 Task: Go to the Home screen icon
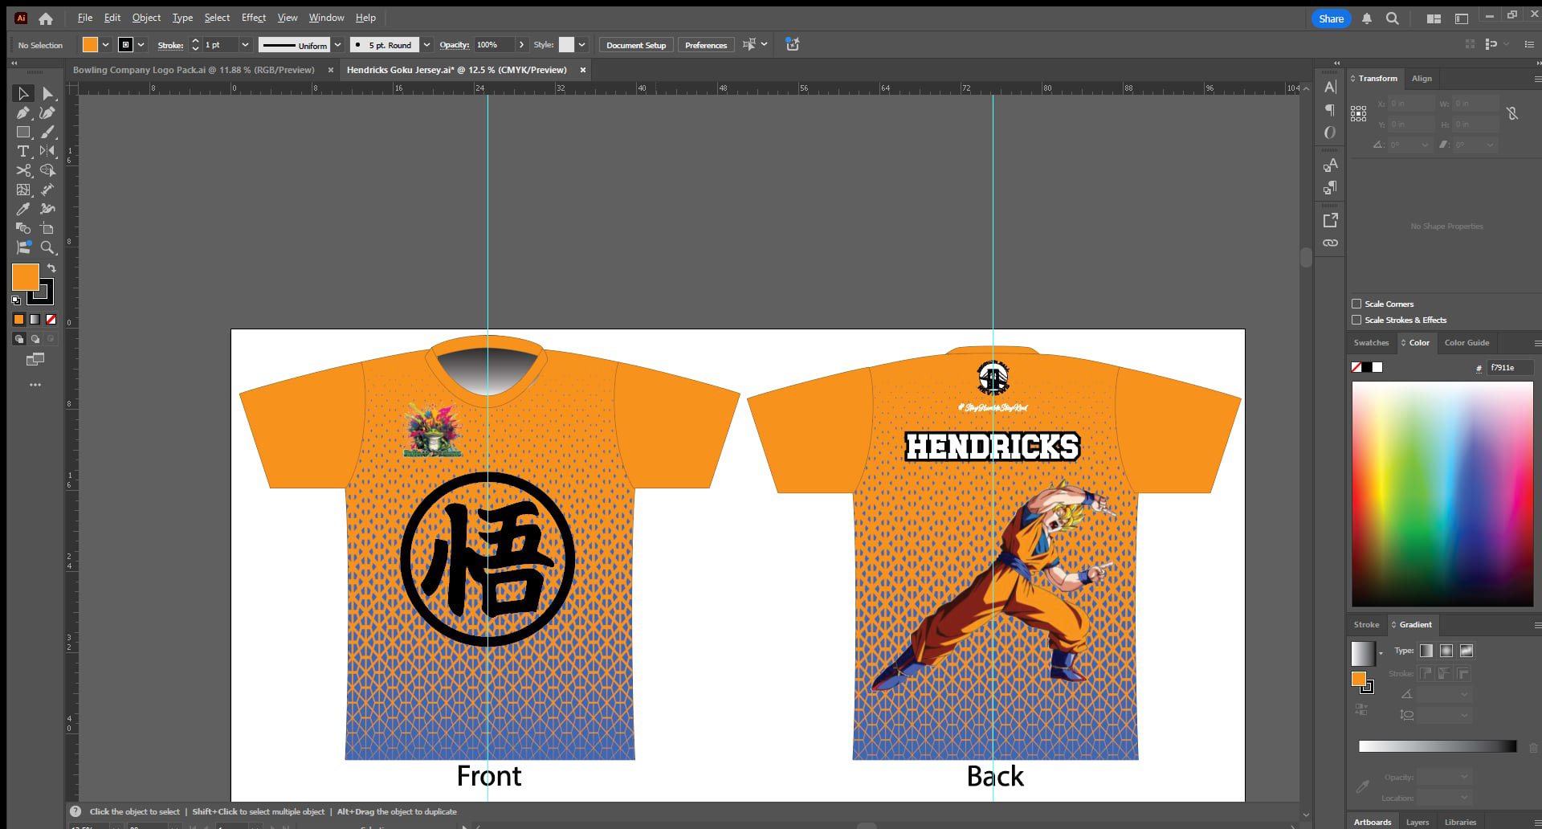pyautogui.click(x=46, y=18)
